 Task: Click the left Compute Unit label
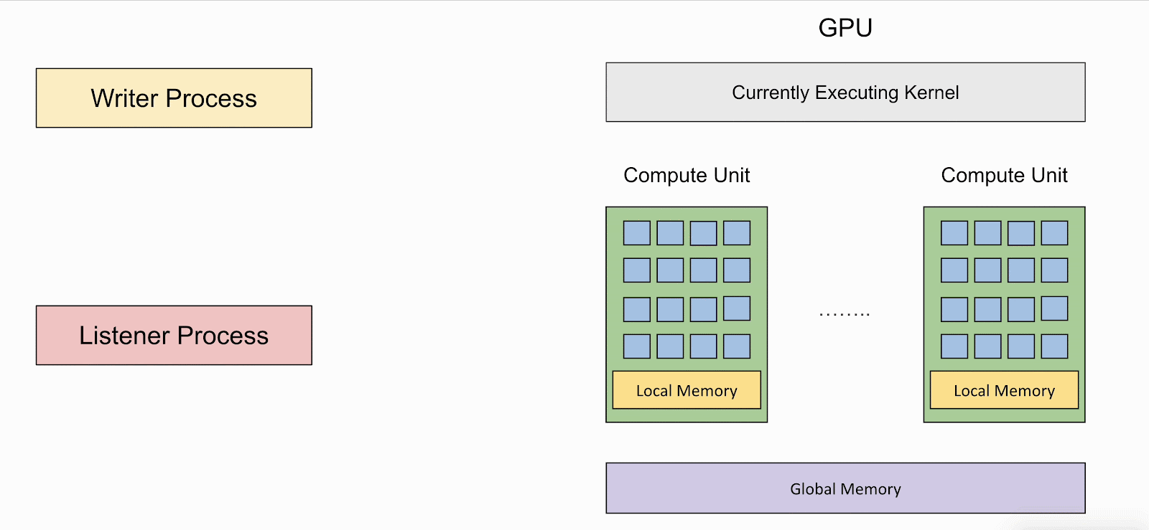pyautogui.click(x=687, y=175)
